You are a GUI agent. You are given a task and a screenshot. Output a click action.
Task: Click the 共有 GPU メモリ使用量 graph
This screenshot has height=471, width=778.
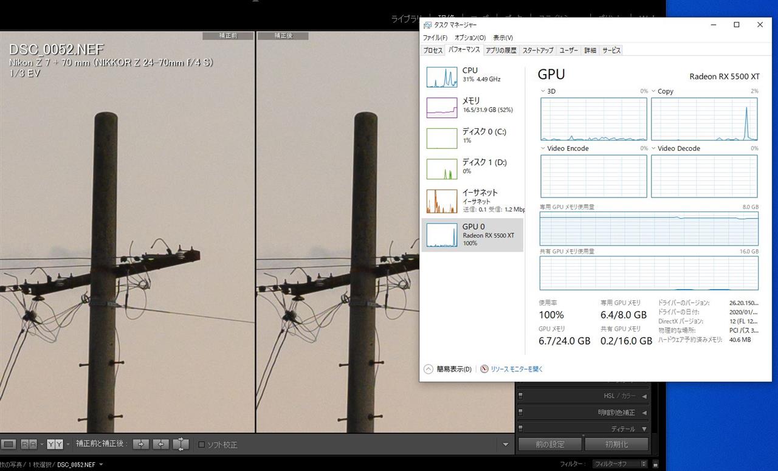649,273
